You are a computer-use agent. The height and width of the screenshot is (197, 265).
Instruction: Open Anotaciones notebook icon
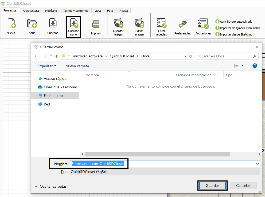click(x=203, y=27)
